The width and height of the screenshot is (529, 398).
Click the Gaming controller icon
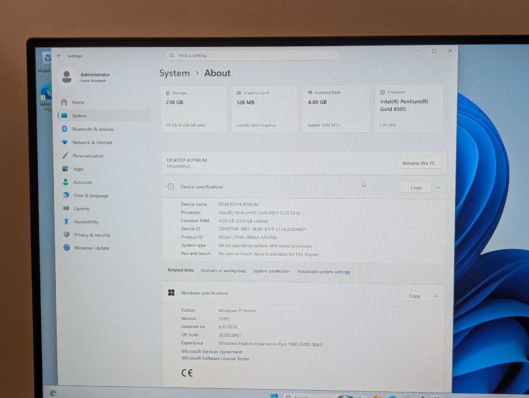click(66, 208)
